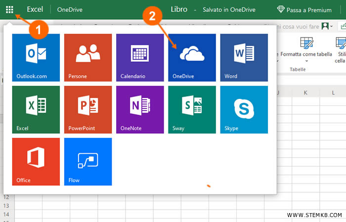The height and width of the screenshot is (222, 346).
Task: Select row 13 header
Action: click(7, 206)
